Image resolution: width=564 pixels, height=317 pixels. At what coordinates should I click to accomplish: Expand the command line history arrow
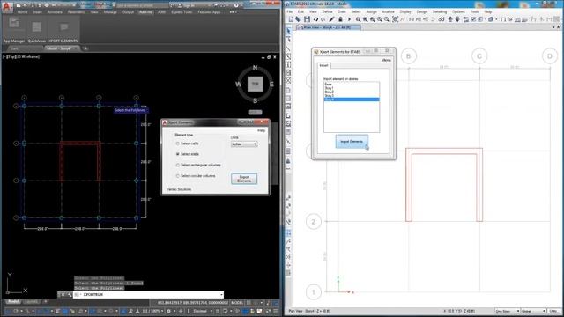(221, 295)
